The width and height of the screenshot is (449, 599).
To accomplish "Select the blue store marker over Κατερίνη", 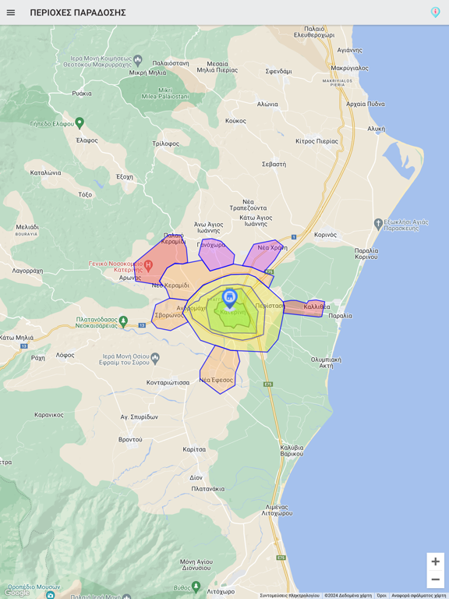I will [x=229, y=299].
